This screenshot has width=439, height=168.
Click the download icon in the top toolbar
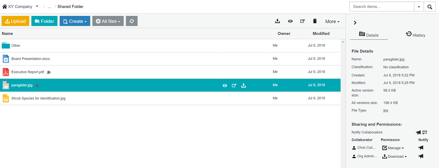277,21
